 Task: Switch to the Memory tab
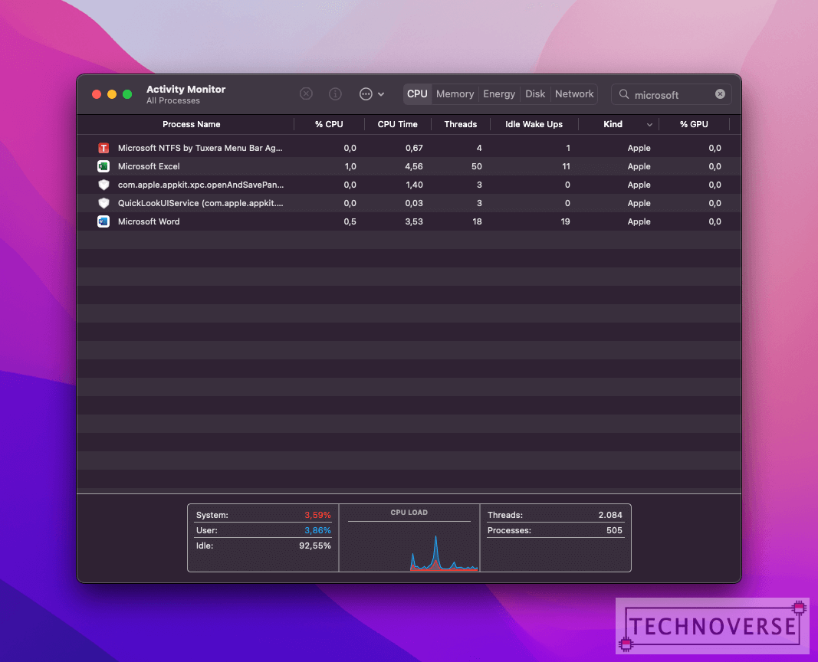click(x=455, y=93)
